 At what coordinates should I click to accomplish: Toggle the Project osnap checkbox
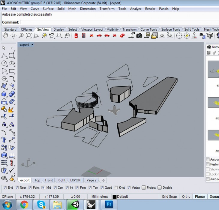coord(144,187)
